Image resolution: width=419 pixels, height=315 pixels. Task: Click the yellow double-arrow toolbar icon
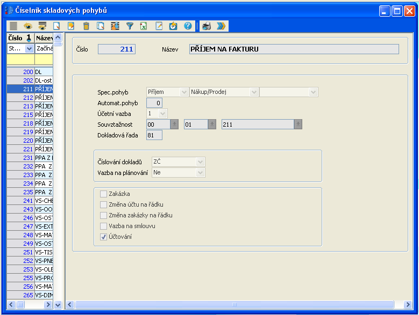click(x=221, y=26)
